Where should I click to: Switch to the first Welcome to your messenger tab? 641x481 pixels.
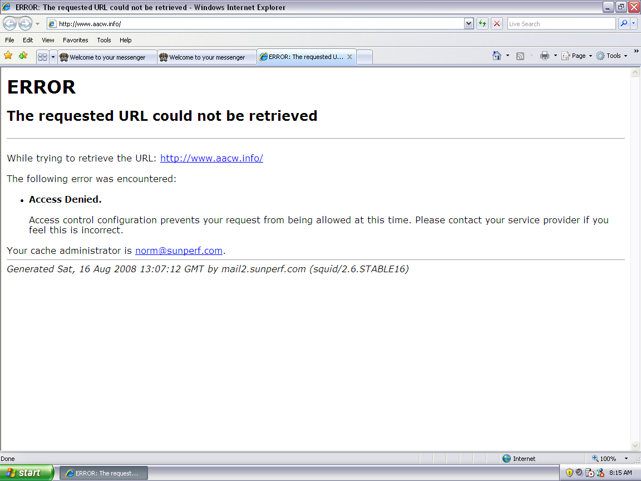click(x=107, y=56)
